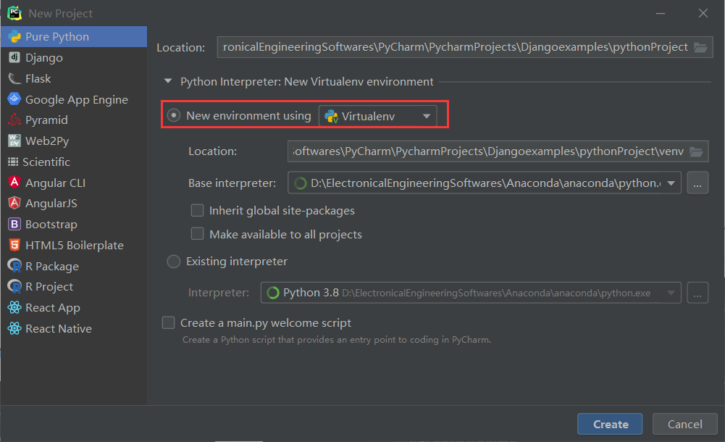
Task: Click the Google App Engine icon
Action: click(14, 99)
